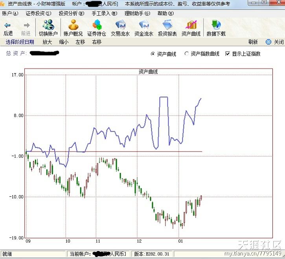Image resolution: width=285 pixels, height=259 pixels.
Task: Open 交易流水 transaction records icon
Action: (120, 25)
